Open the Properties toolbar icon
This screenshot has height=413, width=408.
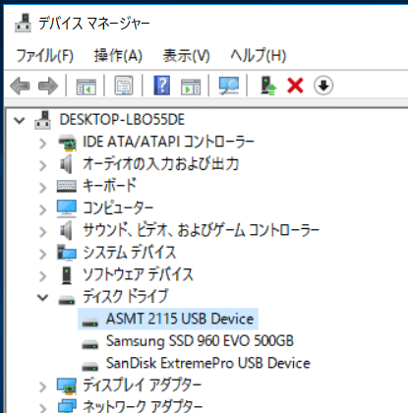pos(124,86)
